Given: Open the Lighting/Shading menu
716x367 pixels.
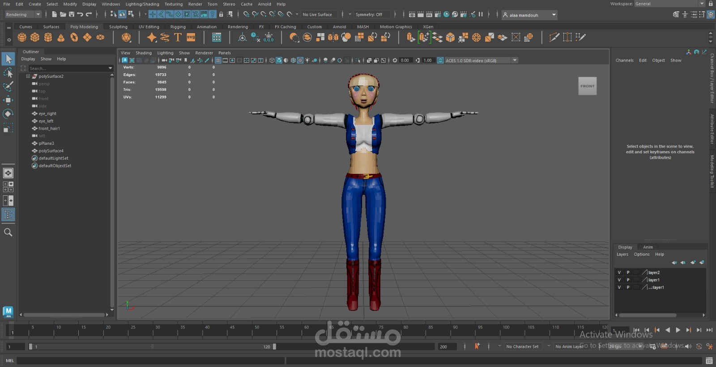Looking at the screenshot, I should pos(142,4).
